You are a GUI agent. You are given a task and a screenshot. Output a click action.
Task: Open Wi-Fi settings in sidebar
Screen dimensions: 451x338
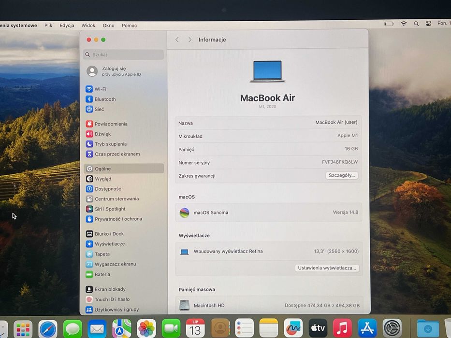pyautogui.click(x=96, y=89)
